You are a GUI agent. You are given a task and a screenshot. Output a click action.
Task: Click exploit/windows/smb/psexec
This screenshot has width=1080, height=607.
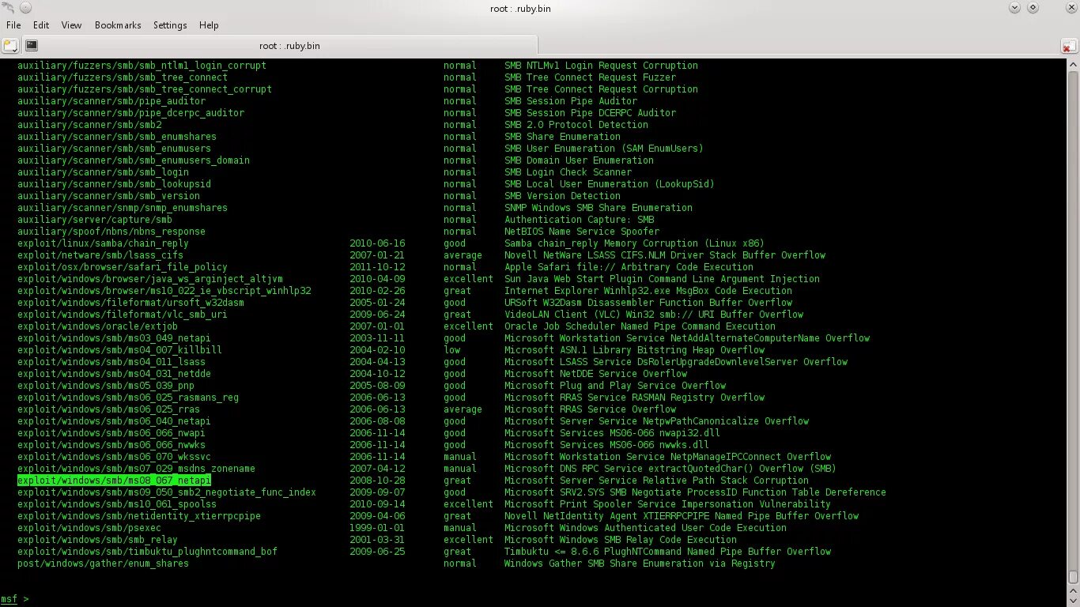89,528
